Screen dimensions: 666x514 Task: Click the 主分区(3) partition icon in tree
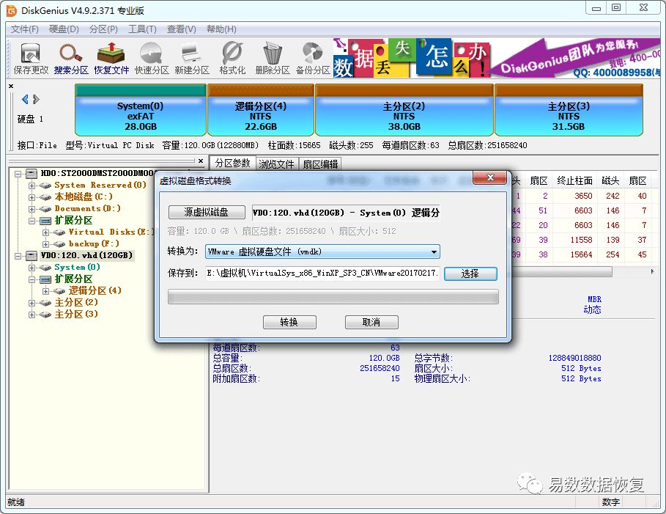coord(45,315)
